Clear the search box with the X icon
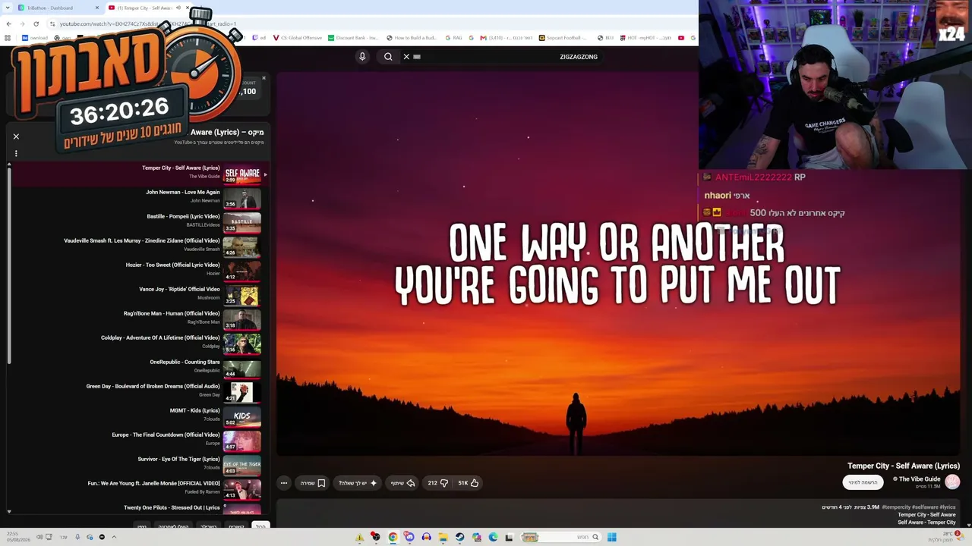Image resolution: width=972 pixels, height=546 pixels. [x=406, y=57]
